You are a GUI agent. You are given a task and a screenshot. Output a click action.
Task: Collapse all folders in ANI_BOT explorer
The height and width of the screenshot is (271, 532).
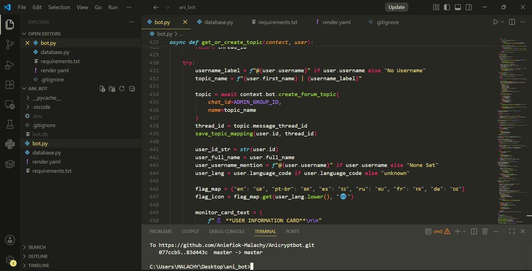click(x=132, y=89)
